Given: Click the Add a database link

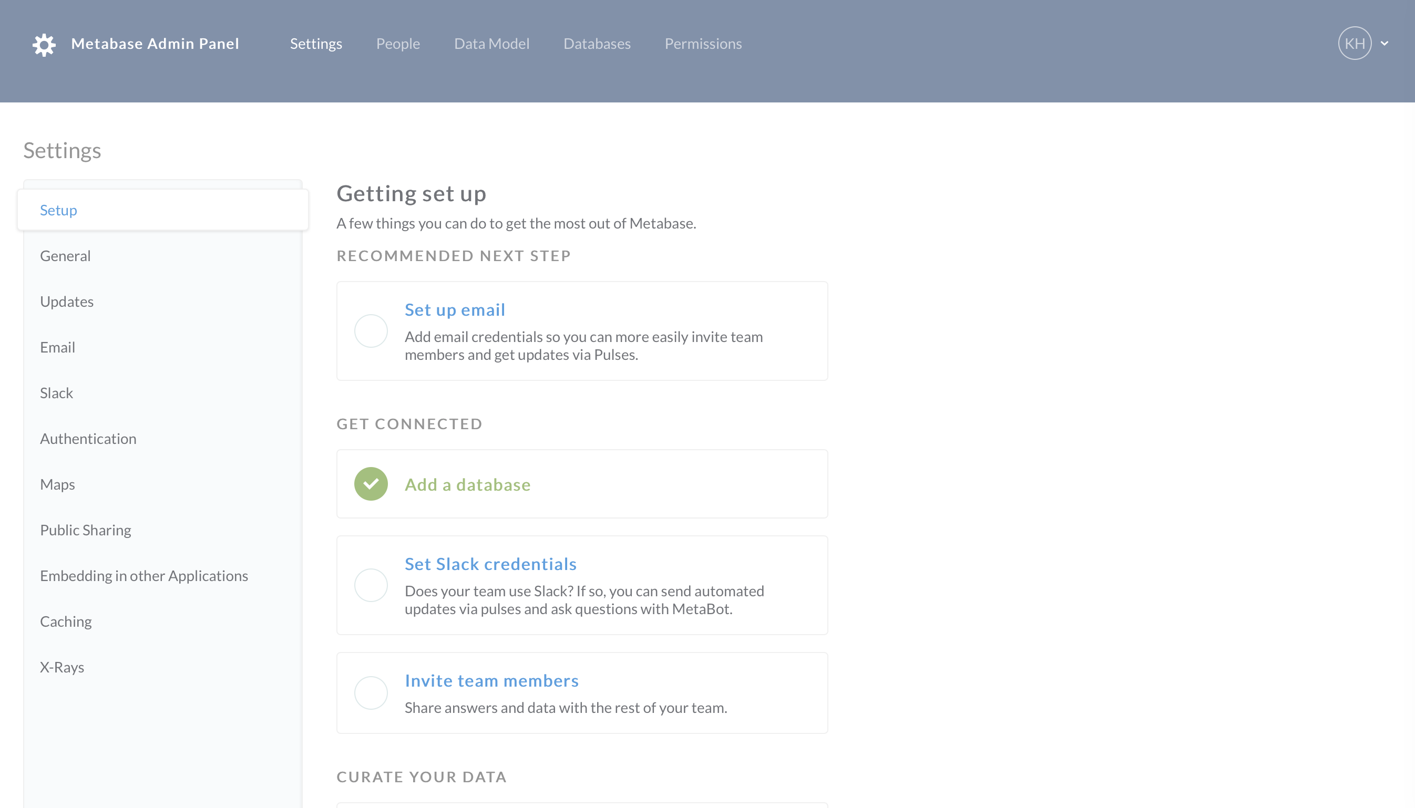Looking at the screenshot, I should coord(467,484).
